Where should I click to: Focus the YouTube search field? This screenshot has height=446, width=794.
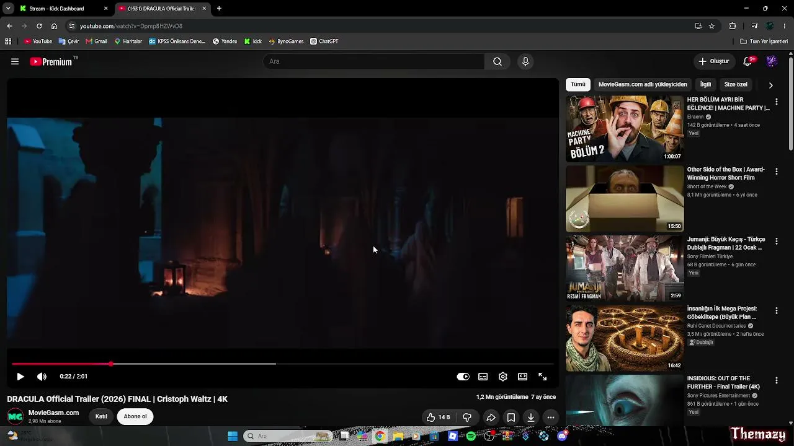[x=374, y=61]
